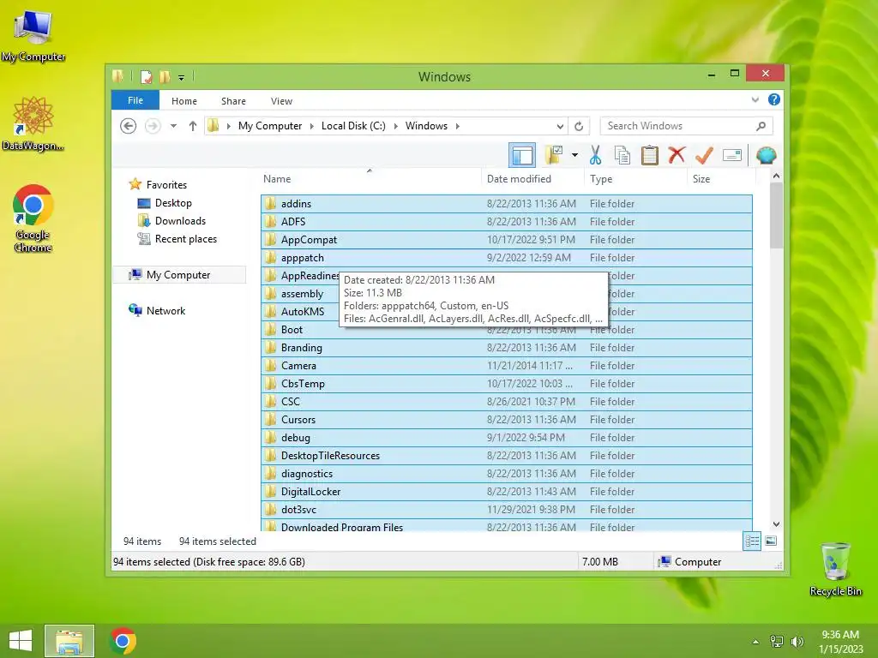Click the Rename toolbar icon

(732, 155)
